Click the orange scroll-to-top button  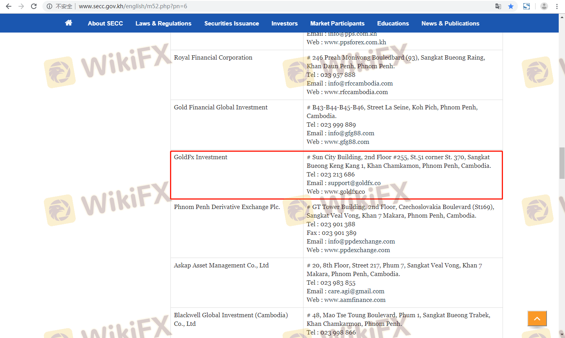point(537,318)
